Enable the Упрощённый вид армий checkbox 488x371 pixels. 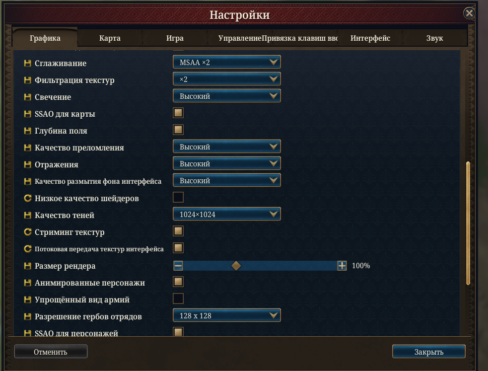click(178, 298)
